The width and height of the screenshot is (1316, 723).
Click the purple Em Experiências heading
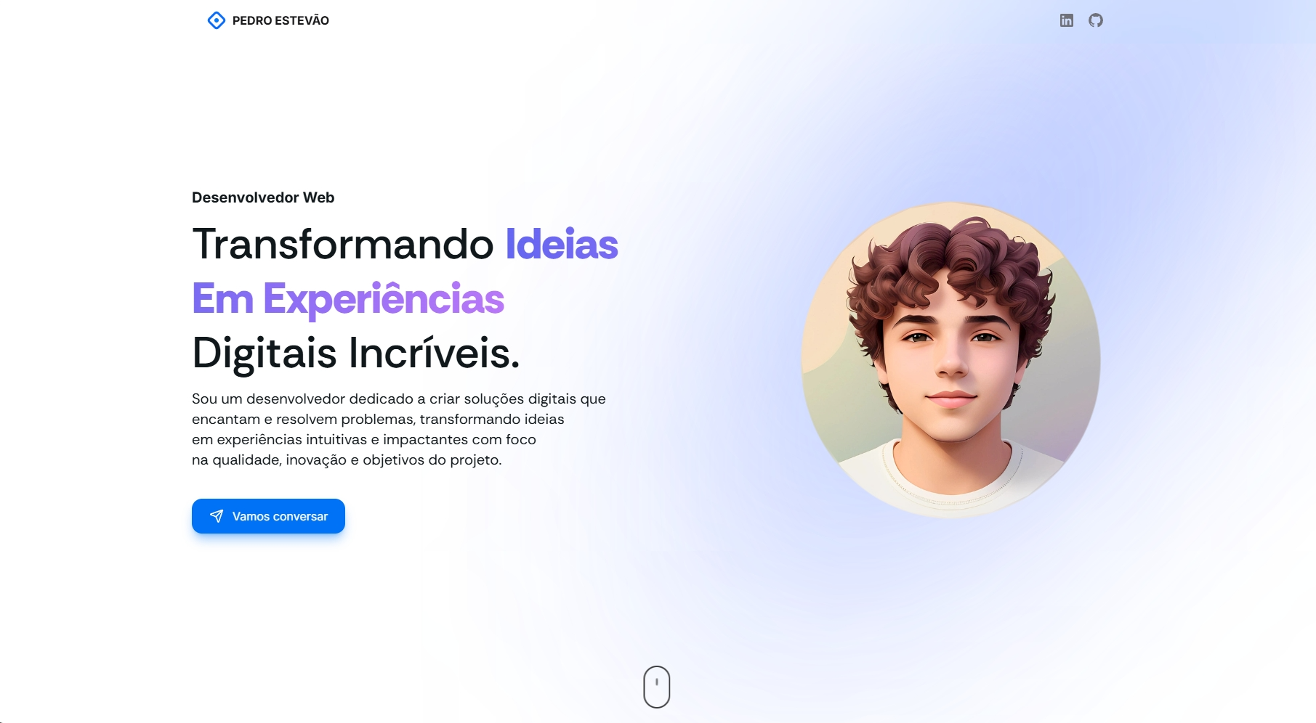tap(348, 299)
